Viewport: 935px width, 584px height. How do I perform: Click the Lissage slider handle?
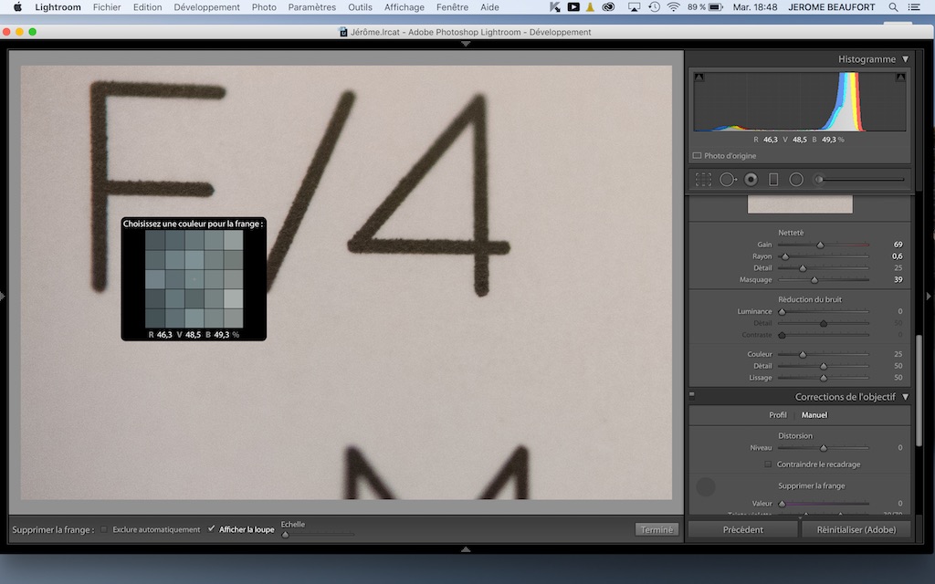point(824,378)
